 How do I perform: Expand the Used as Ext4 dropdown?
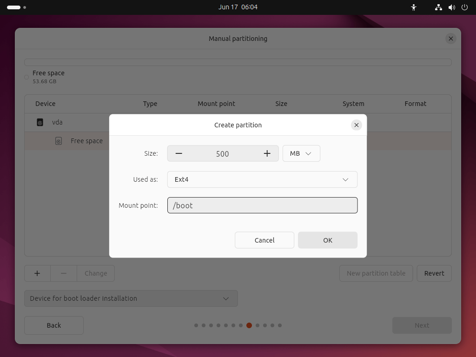262,179
